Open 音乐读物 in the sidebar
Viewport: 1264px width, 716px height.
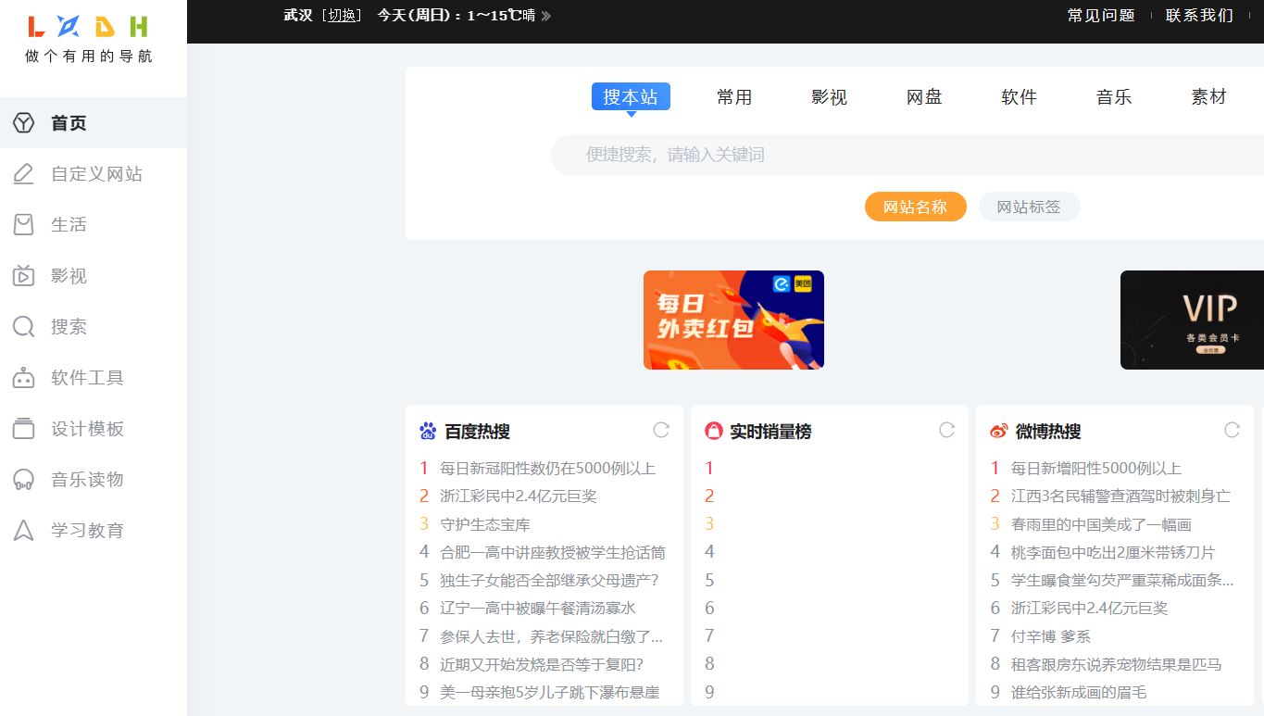coord(22,479)
